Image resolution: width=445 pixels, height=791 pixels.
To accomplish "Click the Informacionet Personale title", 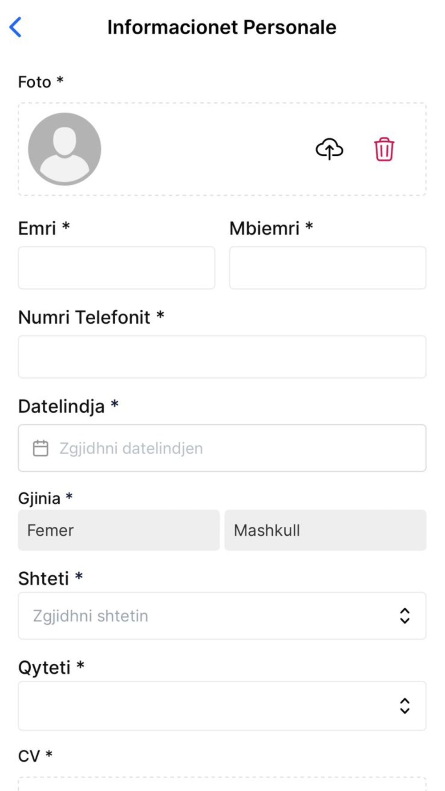I will [222, 27].
